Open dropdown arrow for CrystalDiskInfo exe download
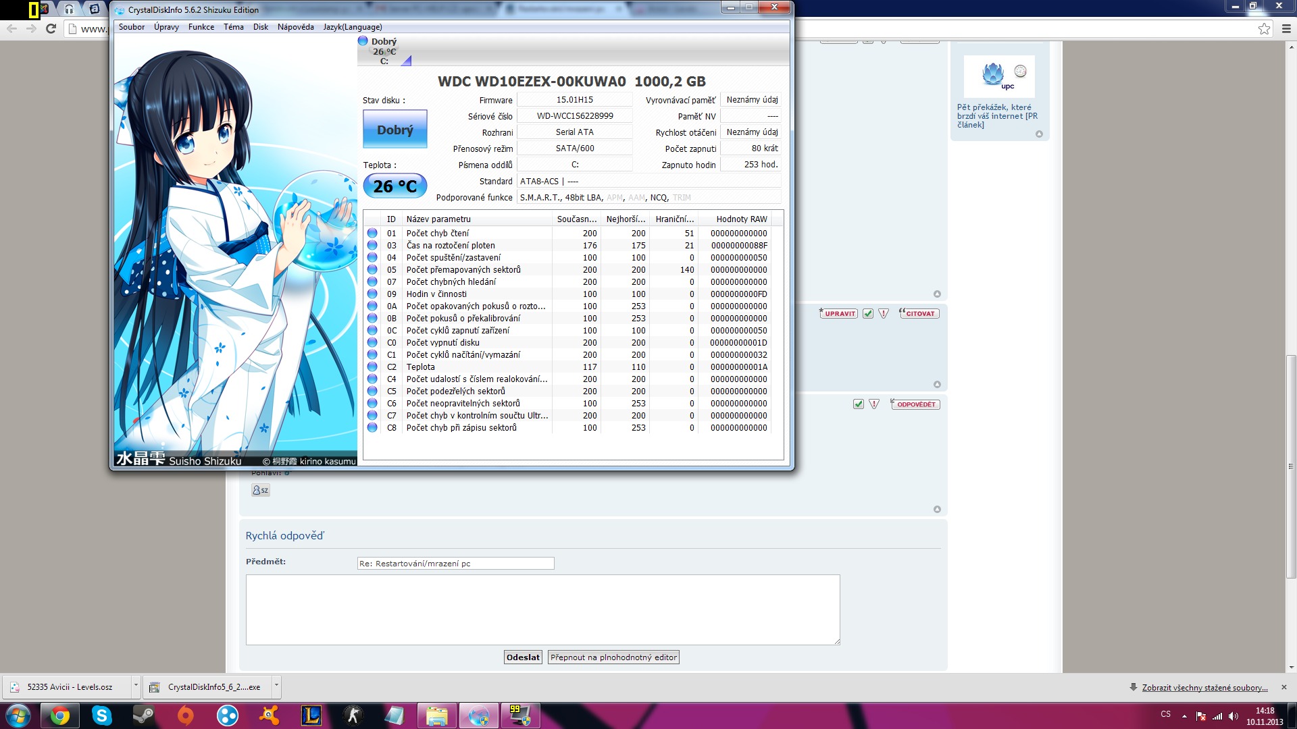Viewport: 1297px width, 729px height. coord(276,686)
